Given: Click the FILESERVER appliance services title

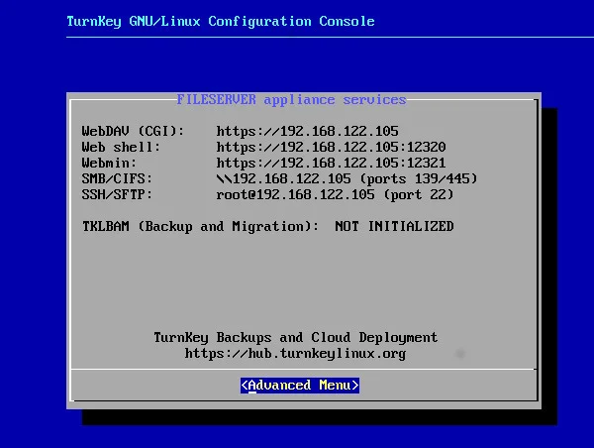Looking at the screenshot, I should tap(291, 100).
